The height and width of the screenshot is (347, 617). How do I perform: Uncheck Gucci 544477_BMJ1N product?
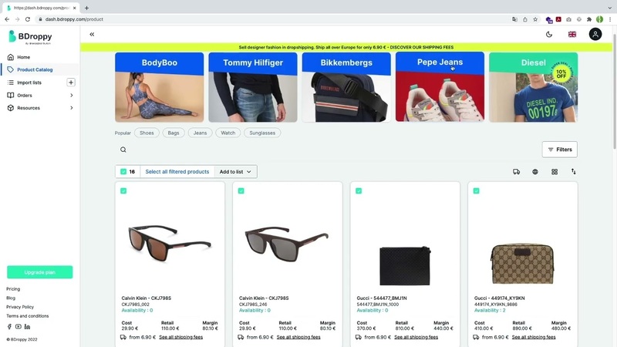tap(359, 190)
